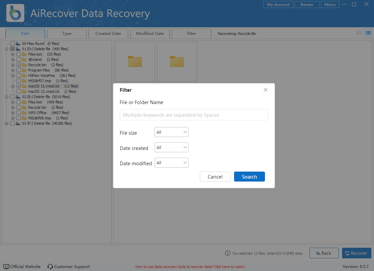Click the 03 (F:) drive icon
Image resolution: width=374 pixels, height=271 pixels.
(x=18, y=123)
